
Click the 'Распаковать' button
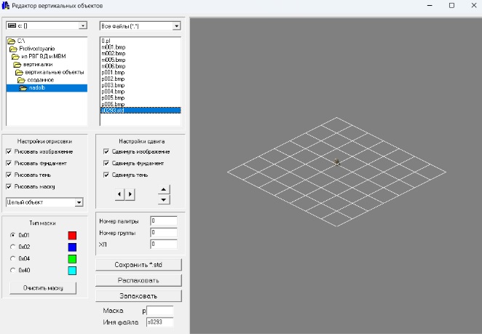click(138, 280)
